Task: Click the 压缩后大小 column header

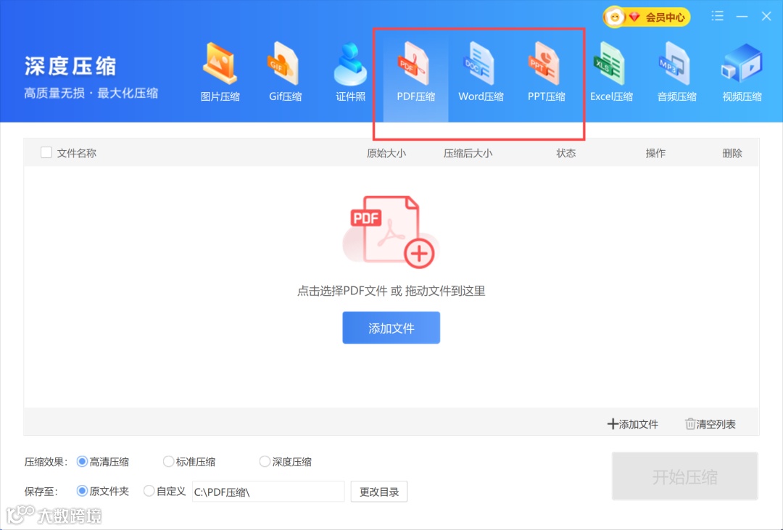Action: 468,154
